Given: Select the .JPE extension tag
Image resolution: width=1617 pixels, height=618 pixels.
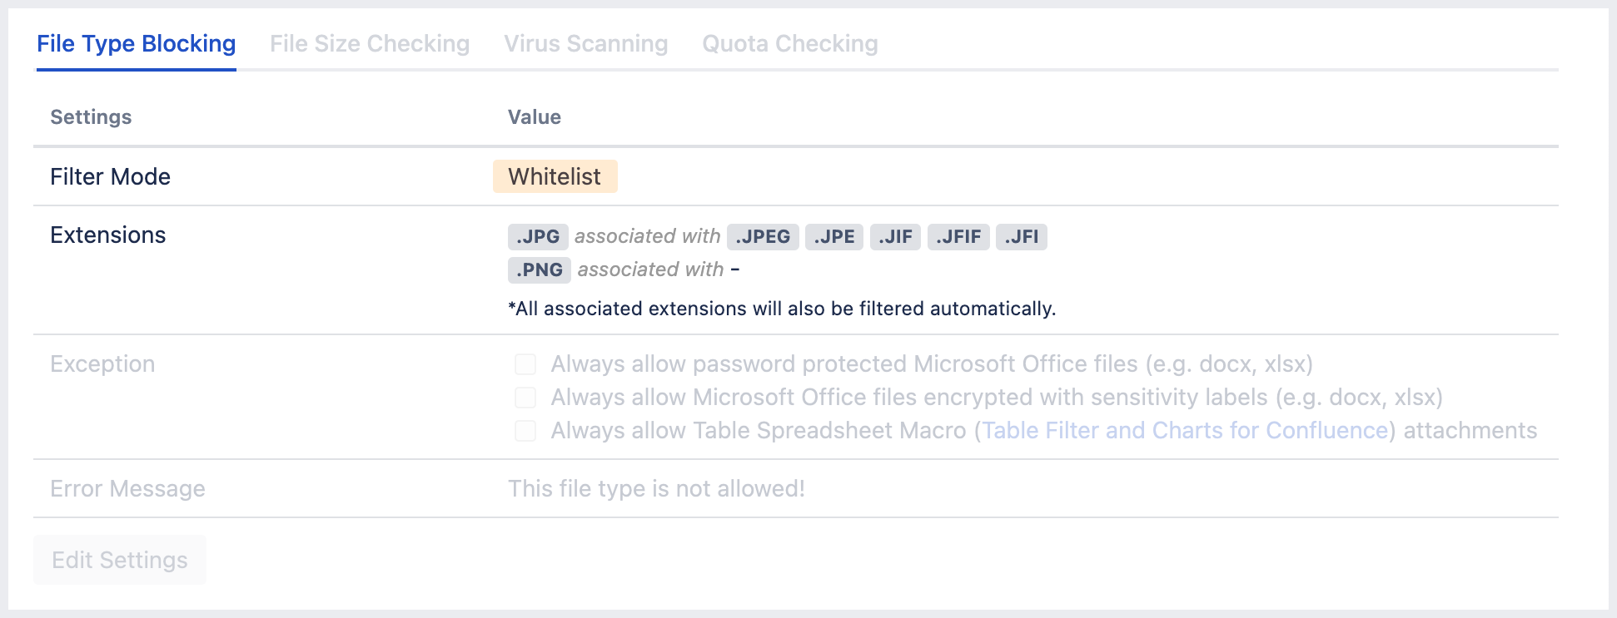Looking at the screenshot, I should (x=833, y=236).
